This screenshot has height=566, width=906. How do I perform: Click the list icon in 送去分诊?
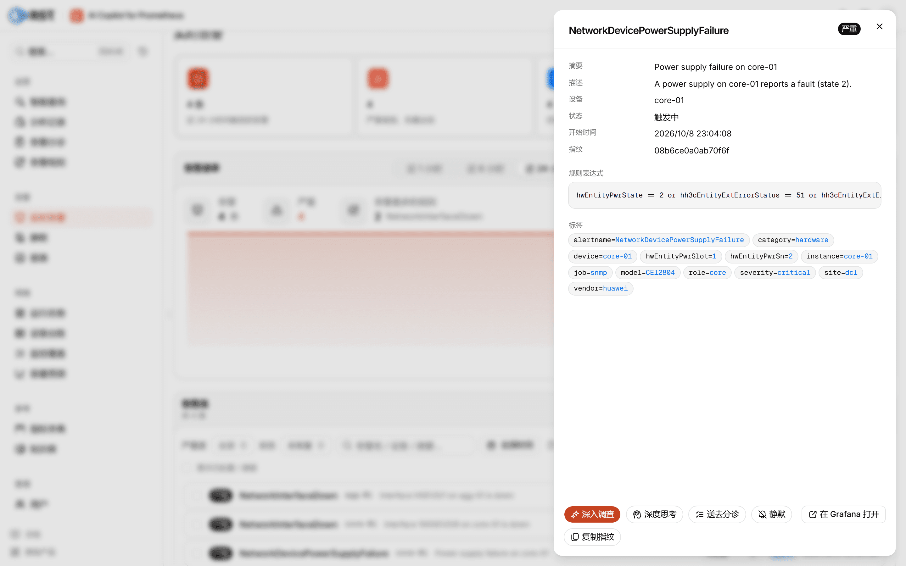(700, 515)
